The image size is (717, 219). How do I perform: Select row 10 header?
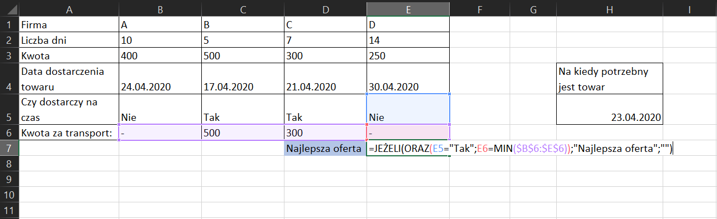[9, 195]
